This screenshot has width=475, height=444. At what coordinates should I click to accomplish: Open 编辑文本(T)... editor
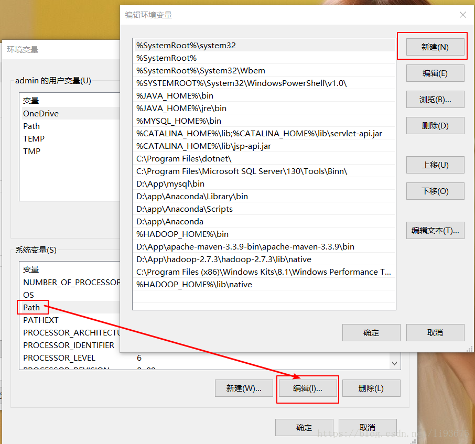(x=435, y=231)
